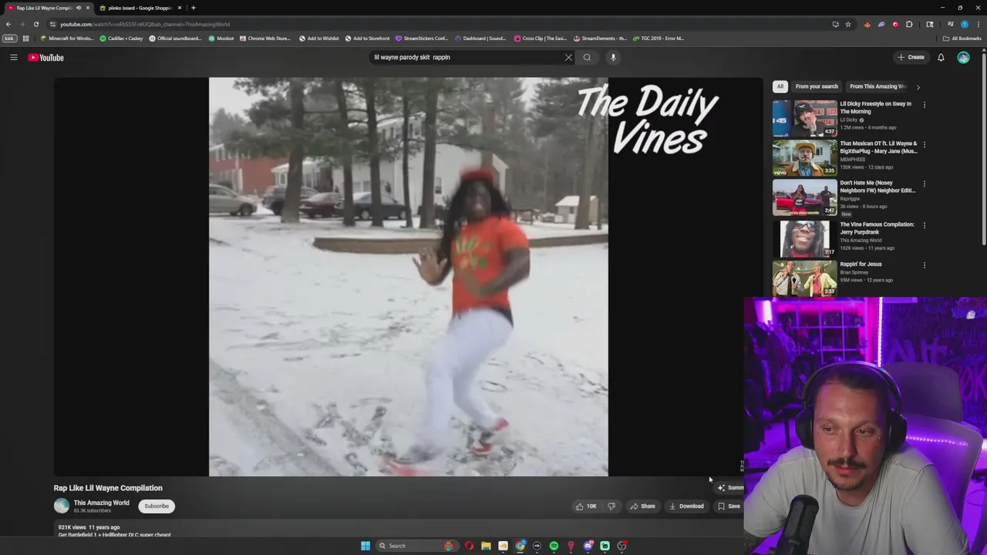Open Chrome Web Store bookmark
The width and height of the screenshot is (987, 555).
[265, 39]
